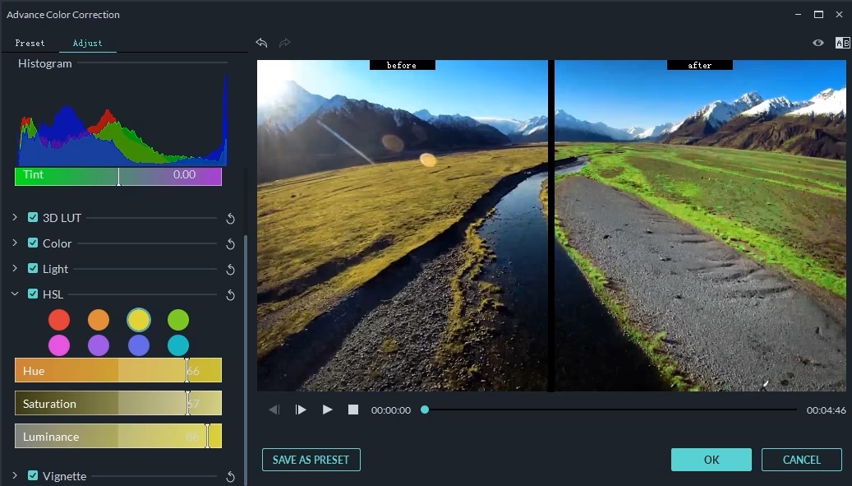Viewport: 852px width, 486px height.
Task: Reset the 3D LUT settings
Action: pyautogui.click(x=230, y=219)
